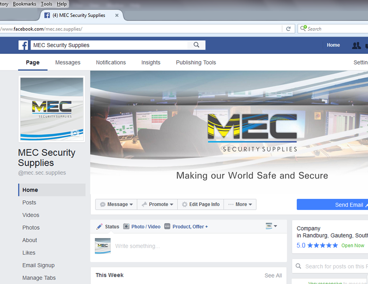Image resolution: width=368 pixels, height=284 pixels.
Task: Click the See All link
Action: coord(273,275)
